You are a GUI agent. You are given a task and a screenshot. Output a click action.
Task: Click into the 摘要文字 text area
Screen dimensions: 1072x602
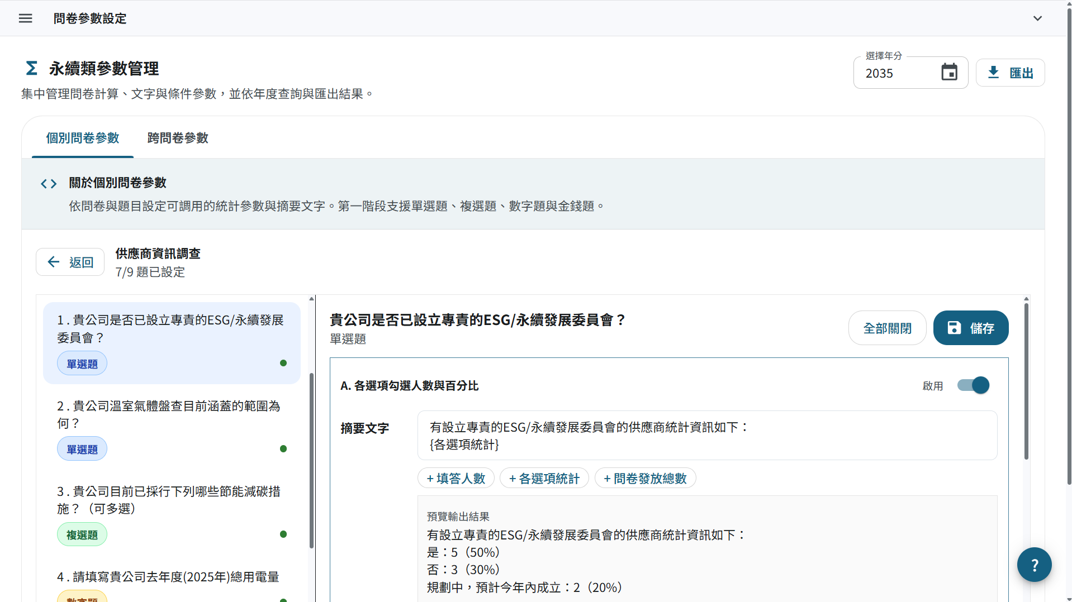pos(707,436)
